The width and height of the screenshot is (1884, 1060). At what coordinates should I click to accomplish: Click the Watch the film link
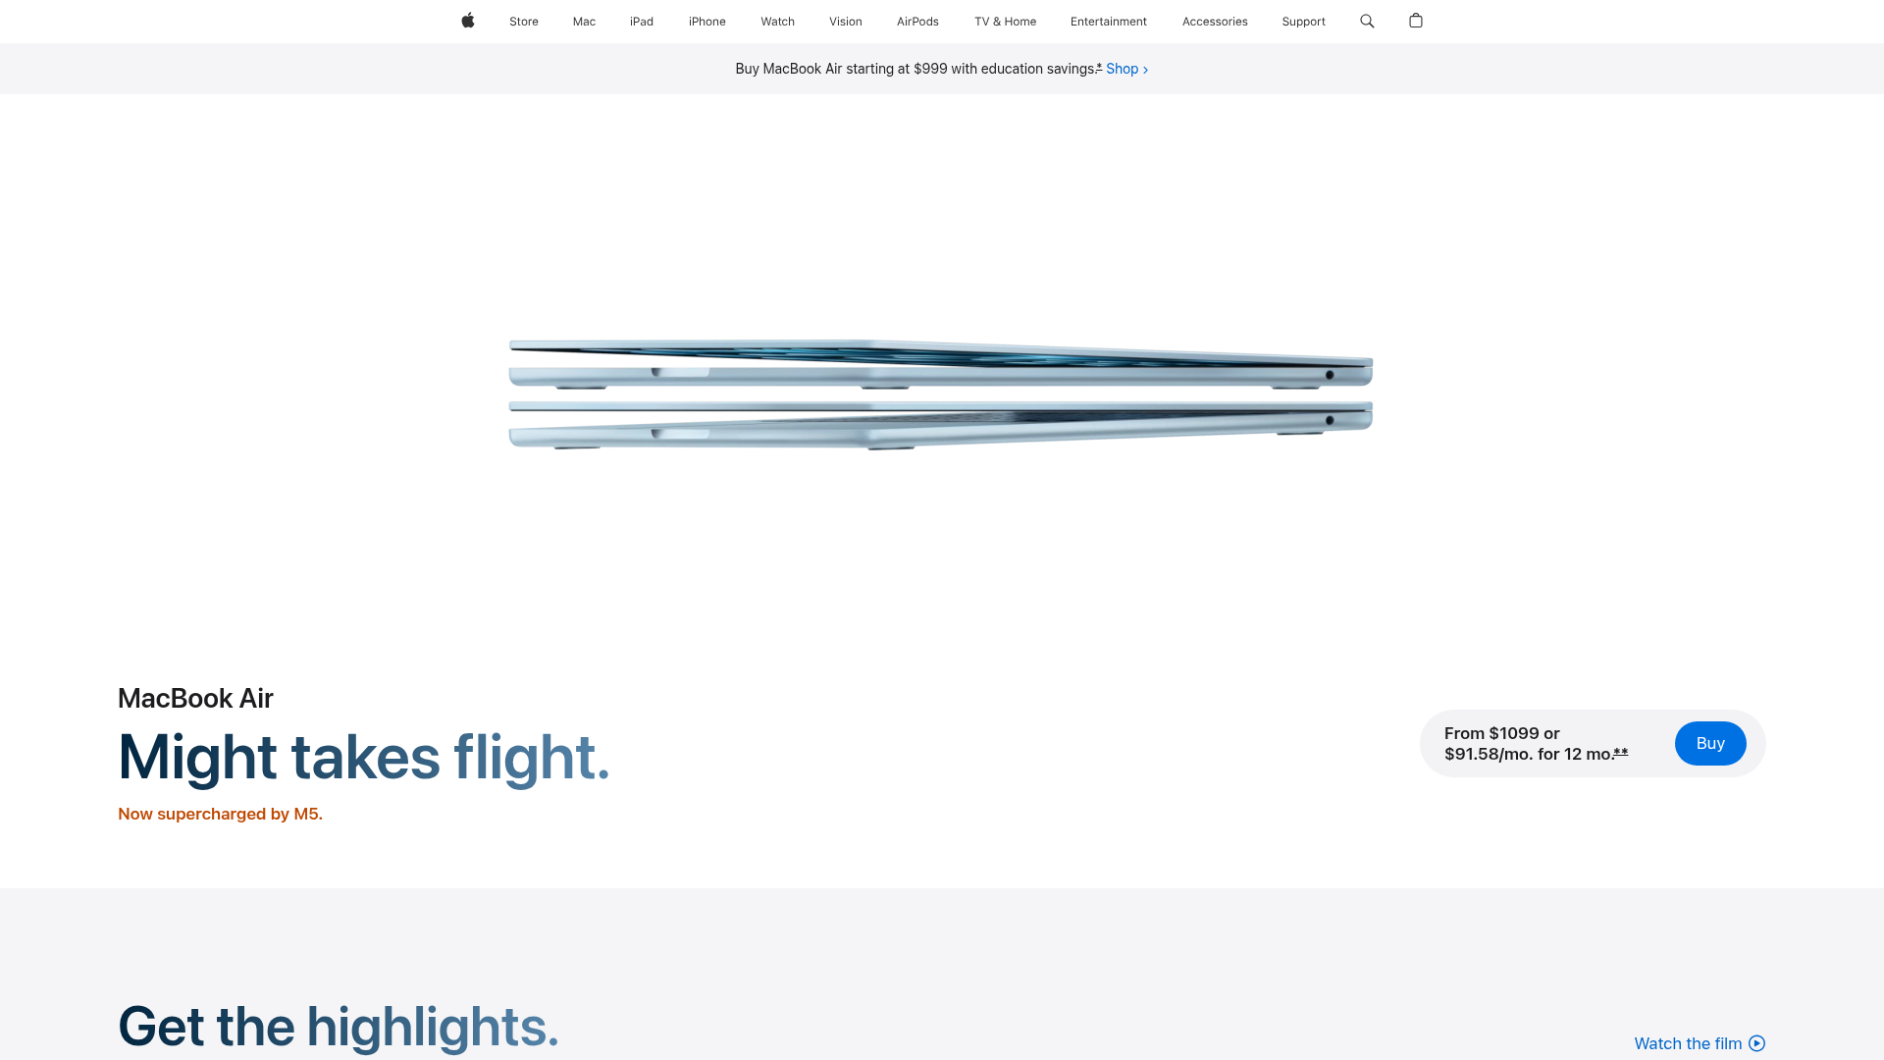(x=1687, y=1043)
